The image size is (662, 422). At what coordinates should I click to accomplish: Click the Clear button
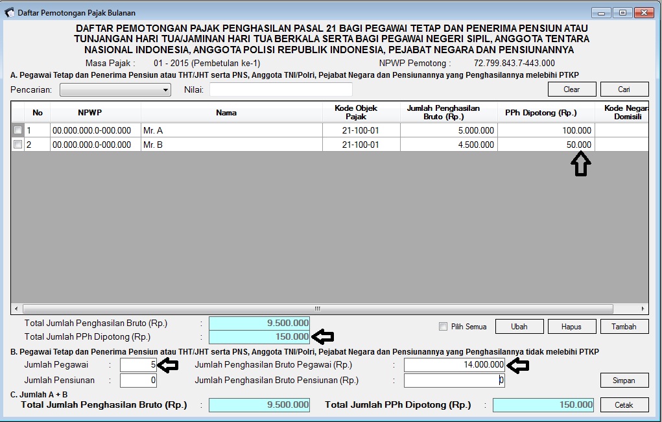point(571,89)
